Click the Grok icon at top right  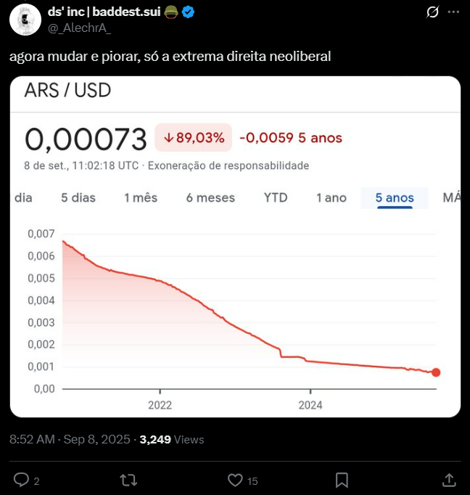click(433, 12)
